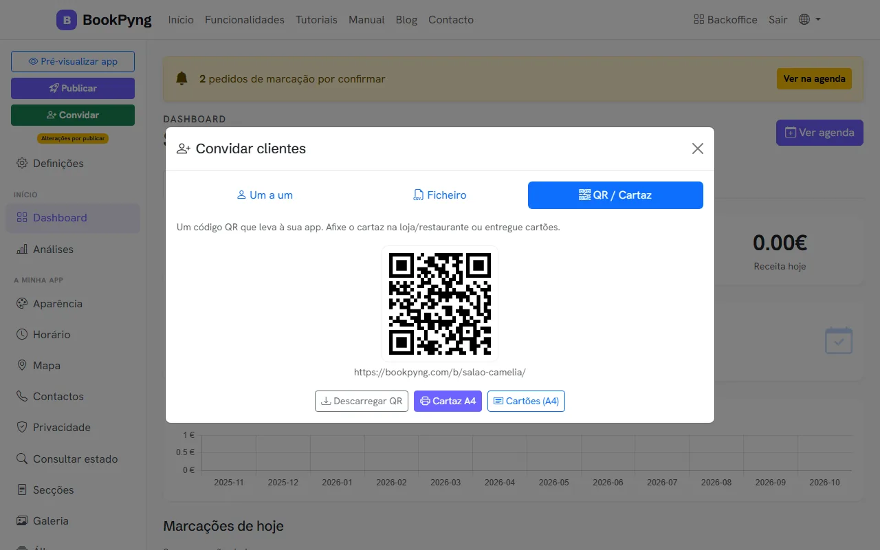Click the bookpyng.com salao-camelia URL text
The height and width of the screenshot is (550, 880).
pyautogui.click(x=440, y=372)
